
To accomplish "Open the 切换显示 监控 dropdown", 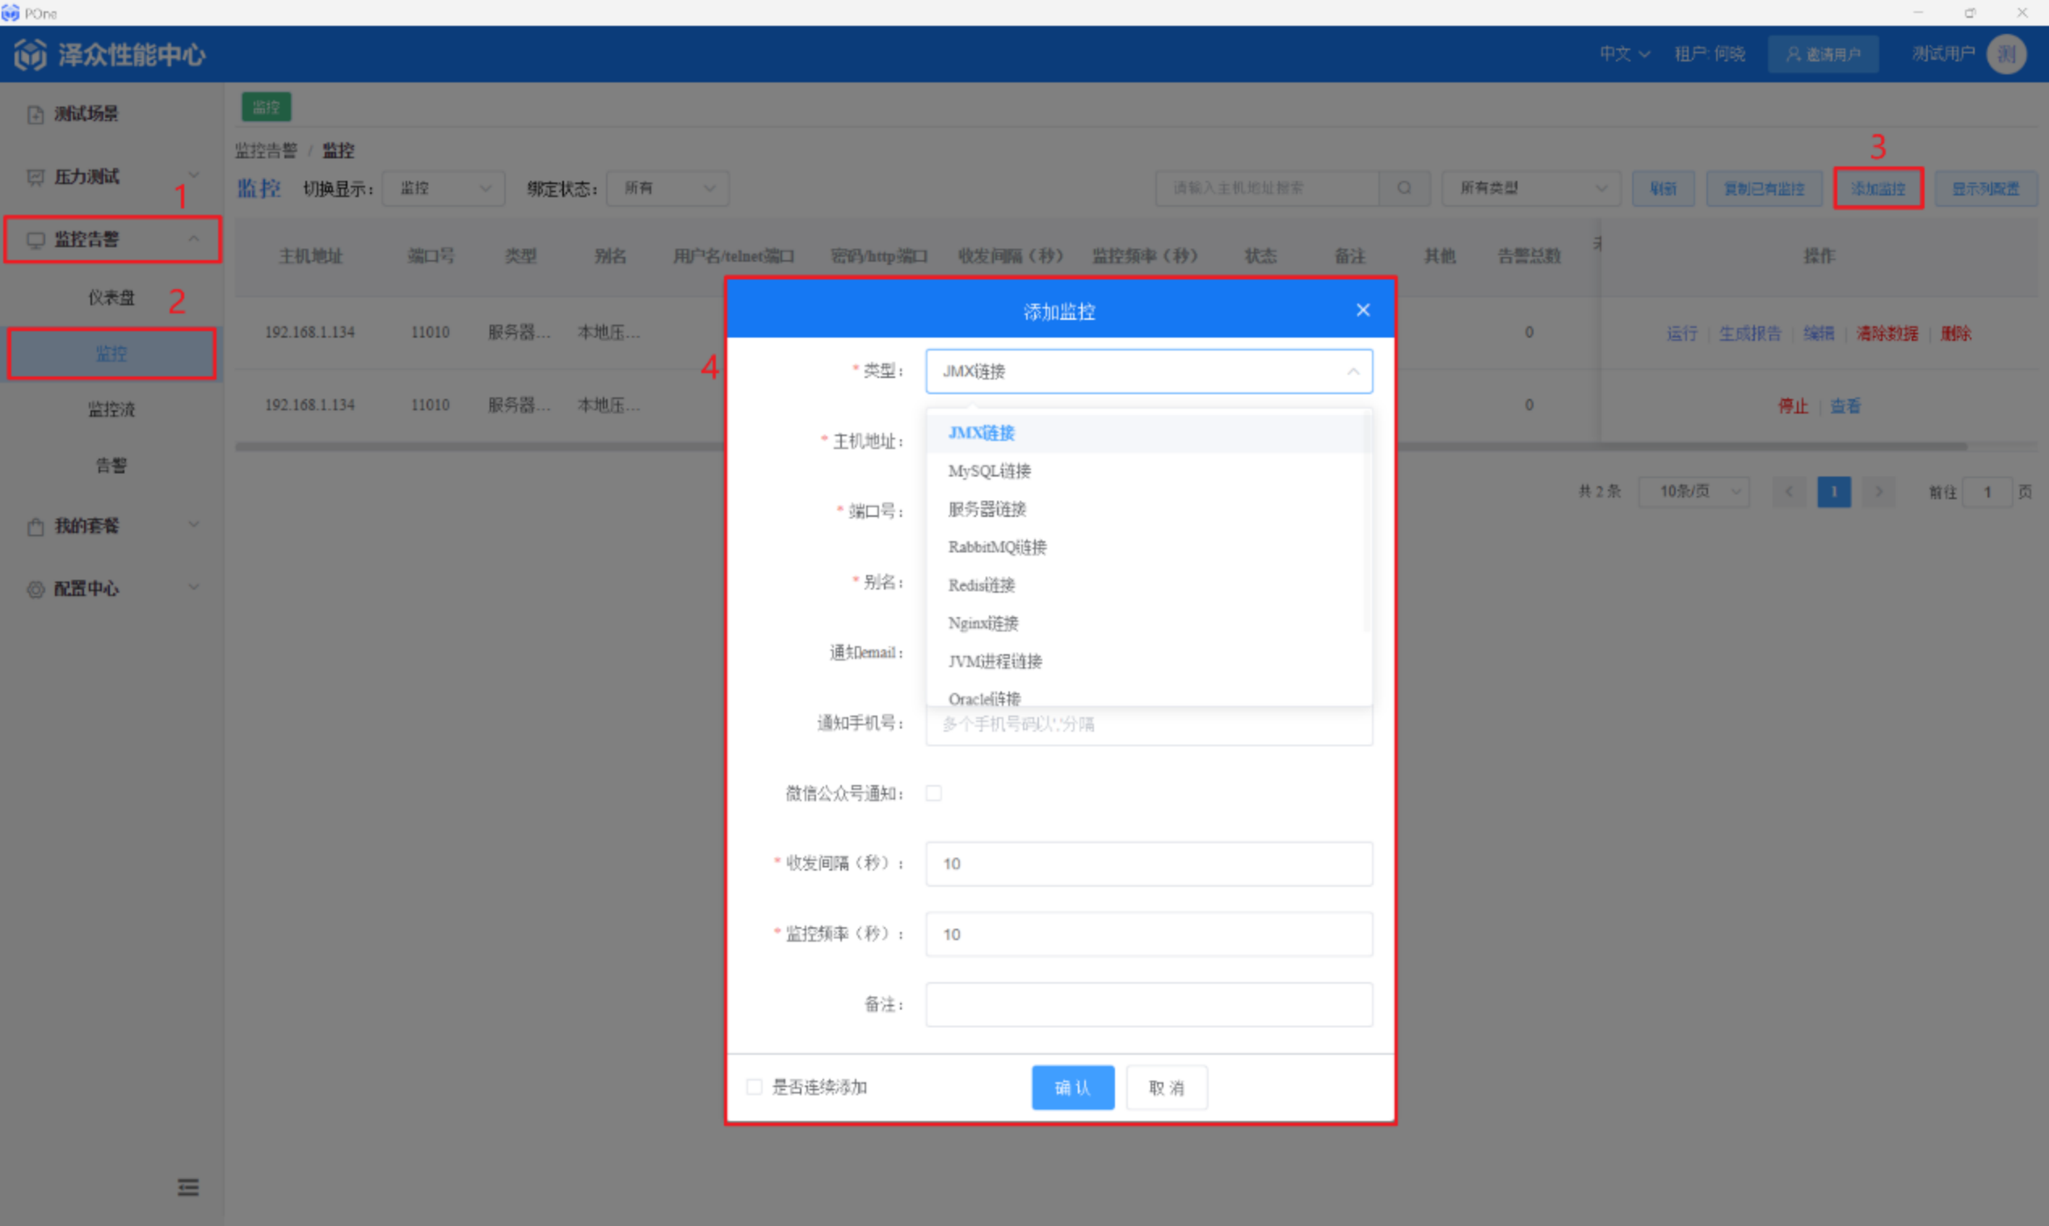I will pos(444,188).
